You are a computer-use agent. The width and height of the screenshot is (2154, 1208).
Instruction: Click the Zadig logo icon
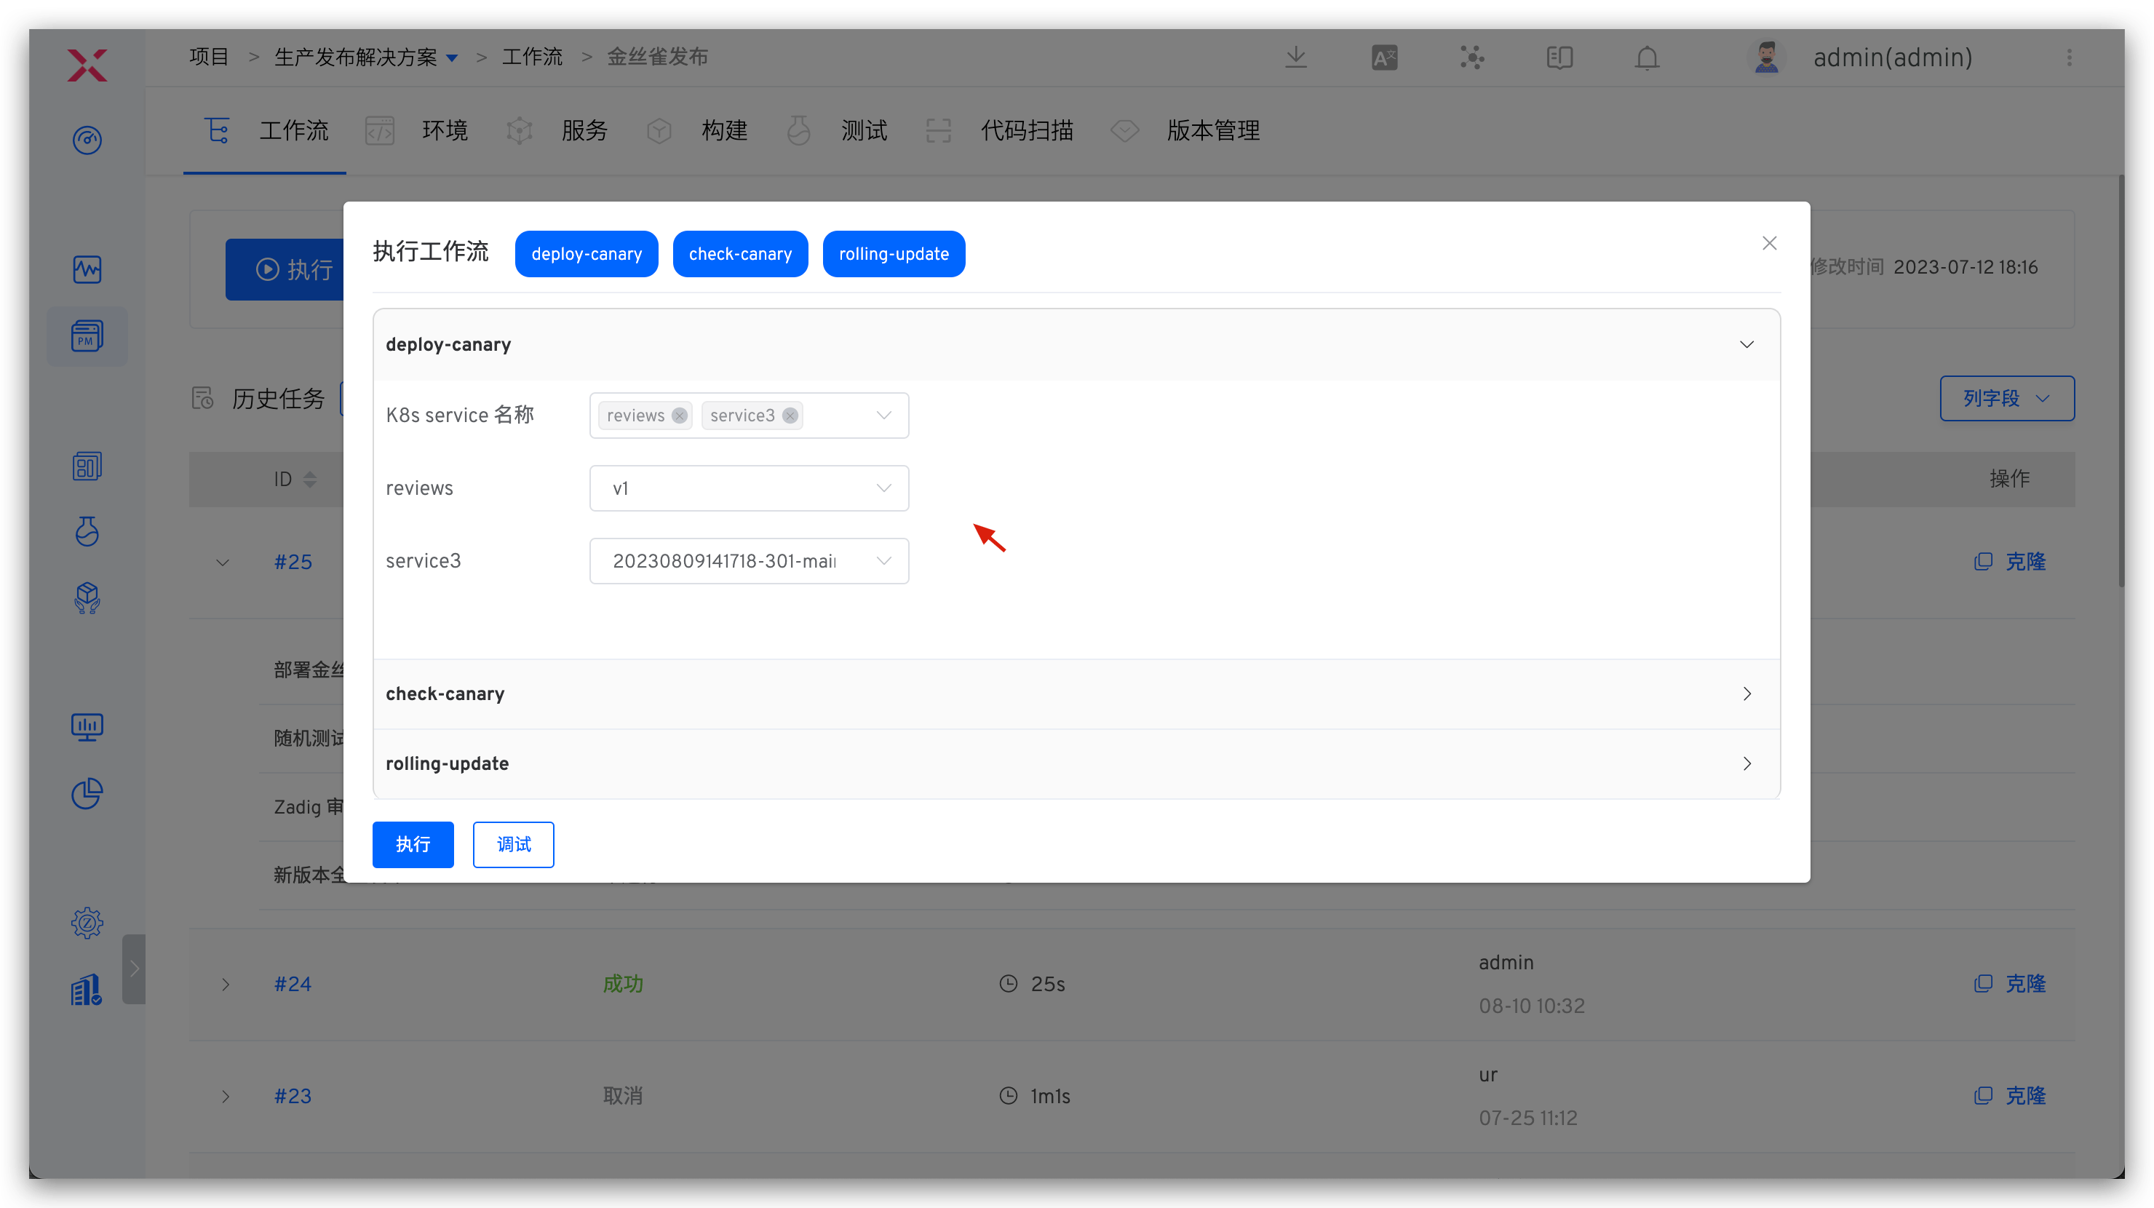click(x=87, y=65)
